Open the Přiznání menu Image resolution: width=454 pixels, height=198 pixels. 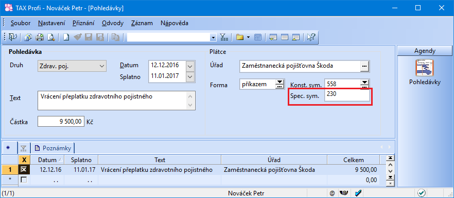pyautogui.click(x=84, y=23)
